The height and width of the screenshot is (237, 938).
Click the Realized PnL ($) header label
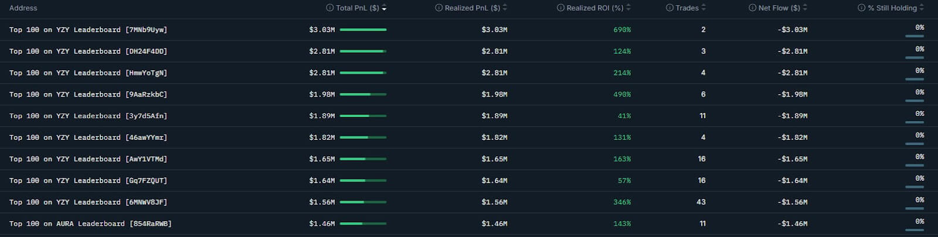tap(473, 8)
